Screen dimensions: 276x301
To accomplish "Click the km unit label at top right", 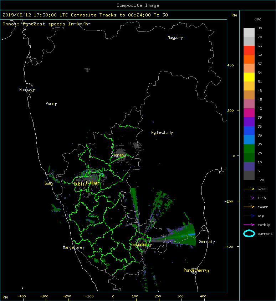I will click(x=234, y=15).
